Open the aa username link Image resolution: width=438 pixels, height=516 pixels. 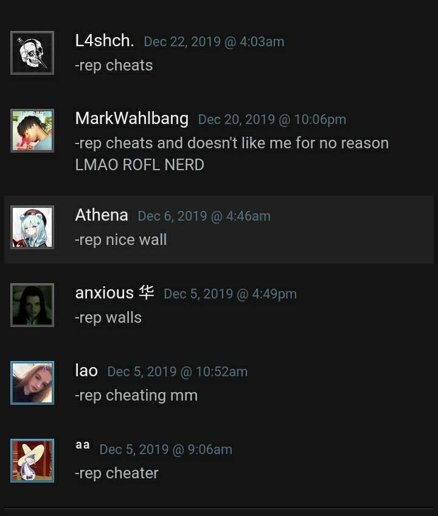pos(83,445)
